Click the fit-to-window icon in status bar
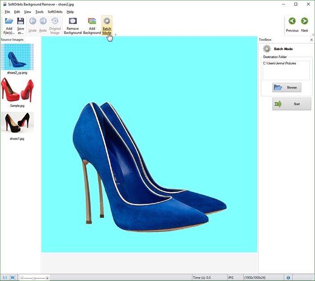 13,277
